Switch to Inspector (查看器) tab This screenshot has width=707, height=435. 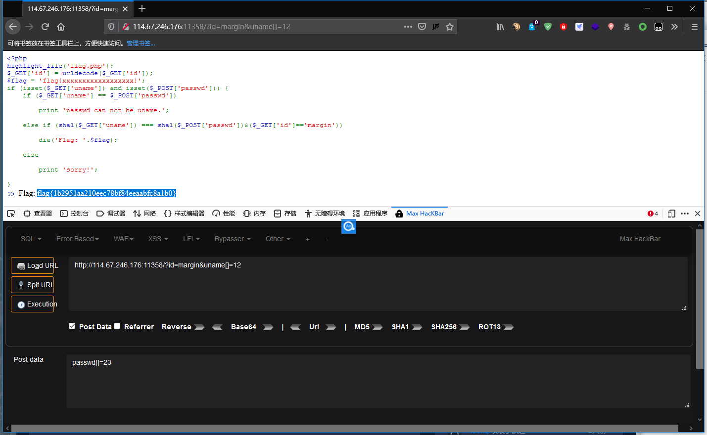(38, 214)
